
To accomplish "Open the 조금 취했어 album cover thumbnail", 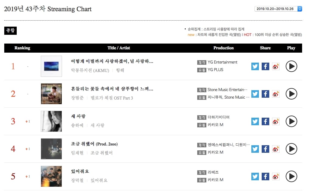I will pos(51,149).
